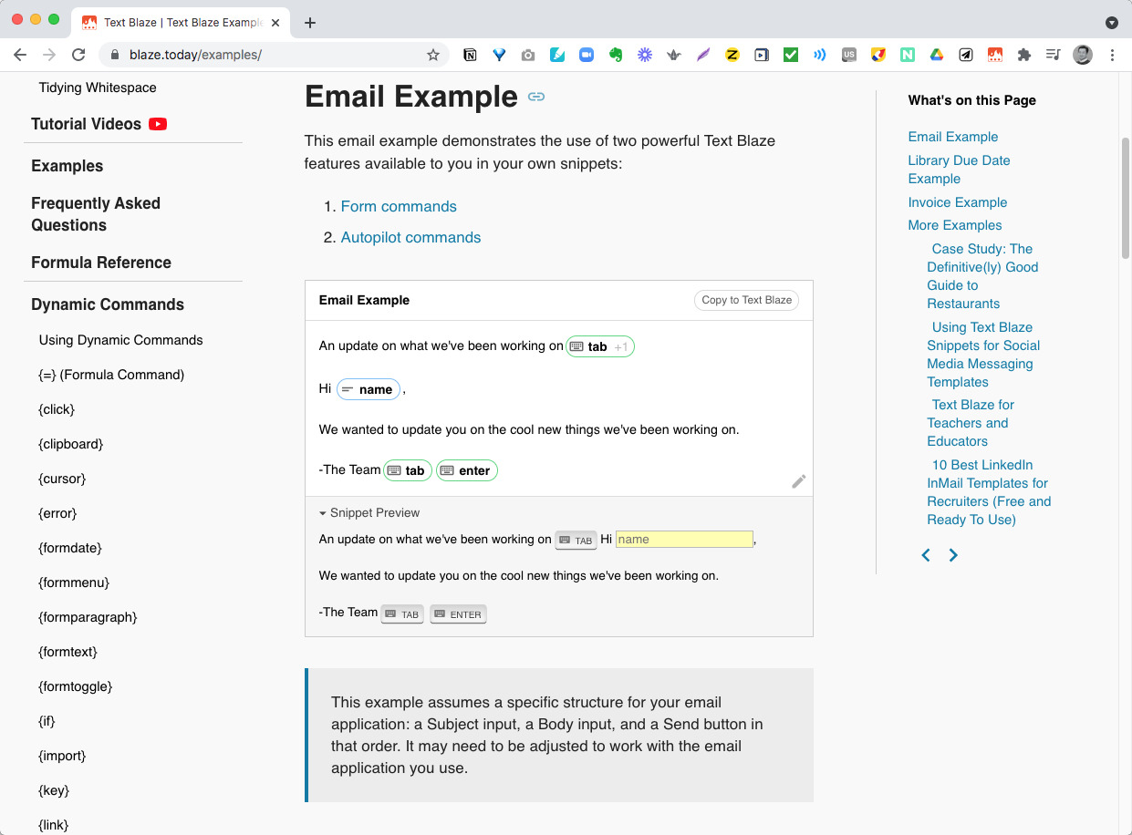Go back to the previous page
The height and width of the screenshot is (835, 1132).
20,55
